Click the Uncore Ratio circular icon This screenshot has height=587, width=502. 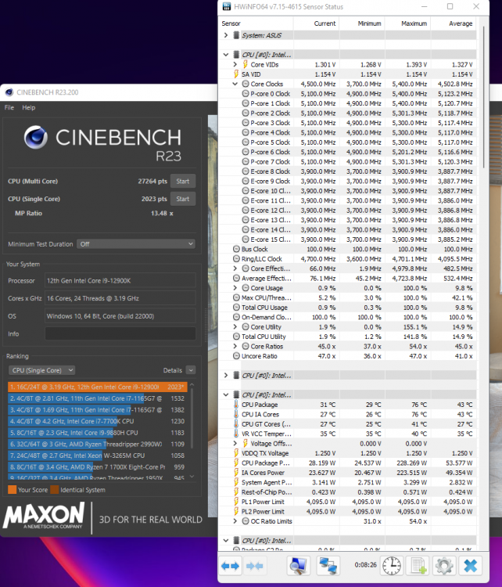[236, 356]
